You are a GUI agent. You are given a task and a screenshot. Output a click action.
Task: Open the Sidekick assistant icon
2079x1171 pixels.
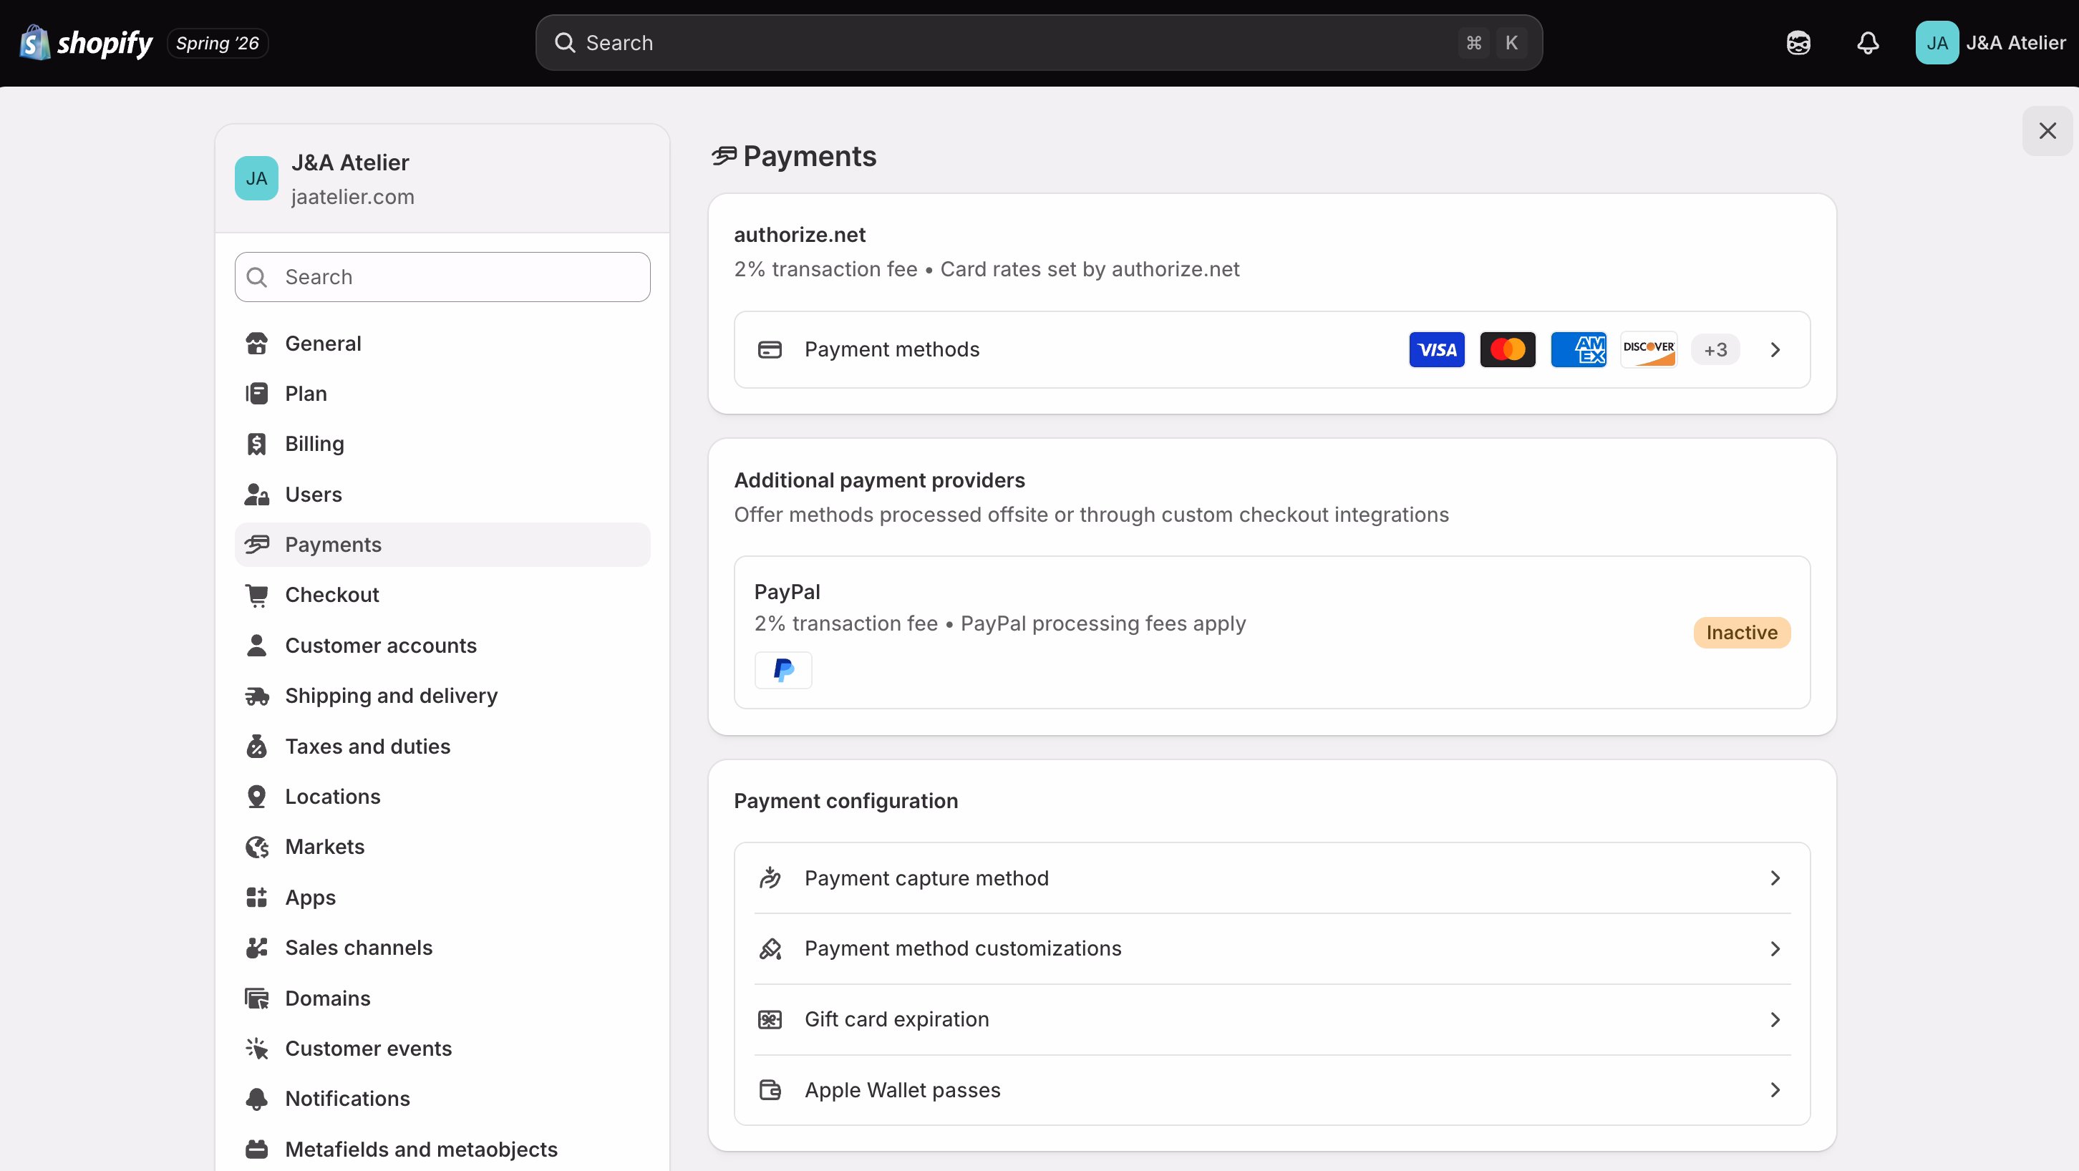point(1798,43)
